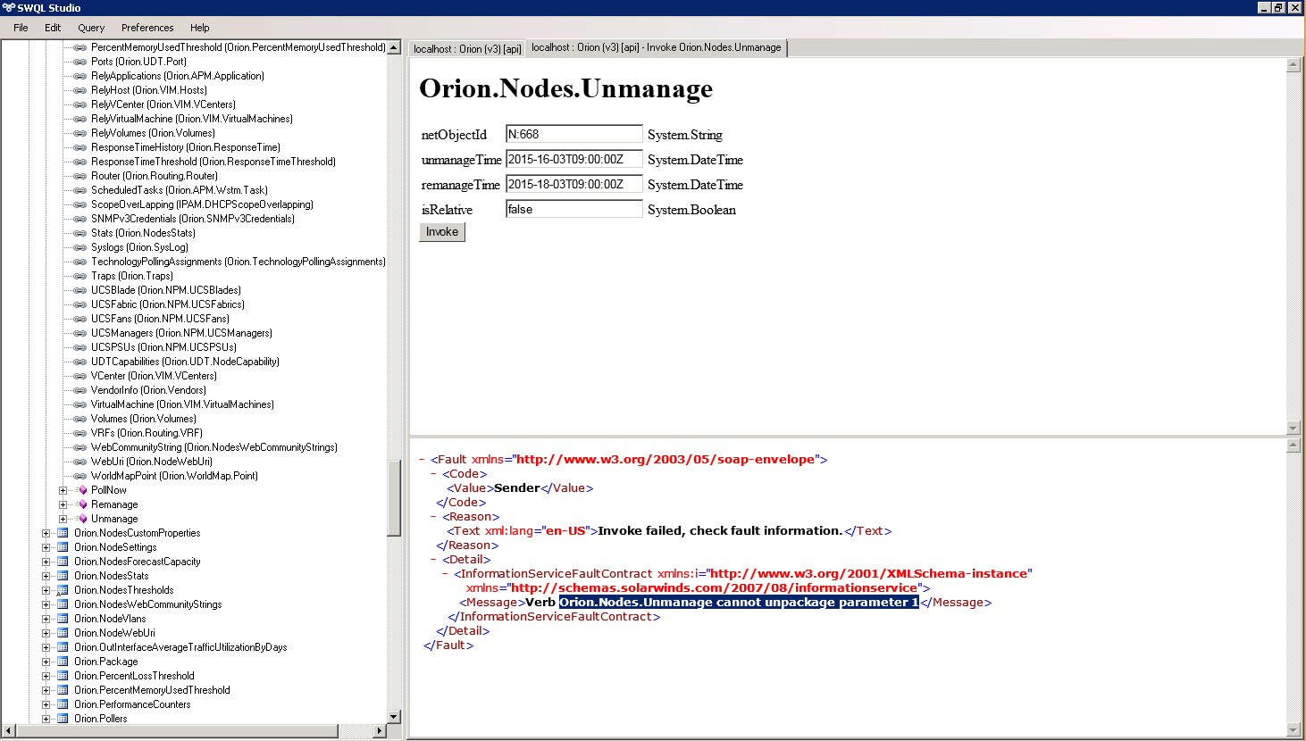Click the table icon for Orion.NodesStats
The width and height of the screenshot is (1306, 741).
click(x=63, y=576)
